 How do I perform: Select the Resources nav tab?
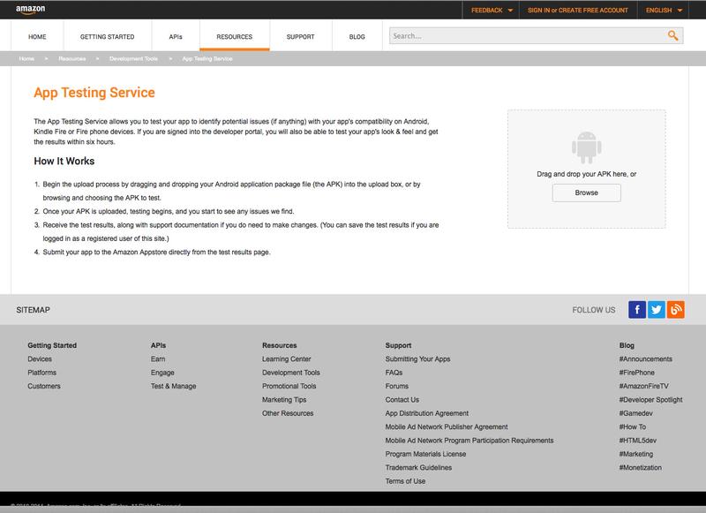(235, 36)
